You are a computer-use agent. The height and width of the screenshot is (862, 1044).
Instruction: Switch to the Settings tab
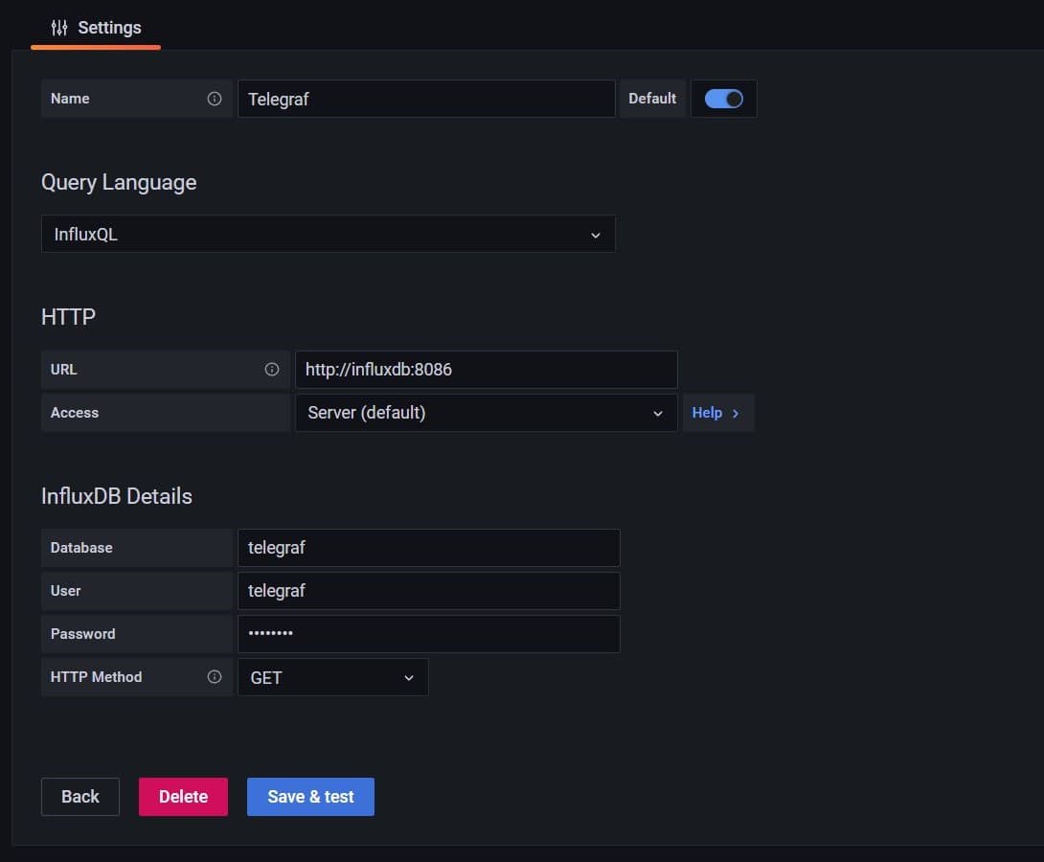point(96,28)
